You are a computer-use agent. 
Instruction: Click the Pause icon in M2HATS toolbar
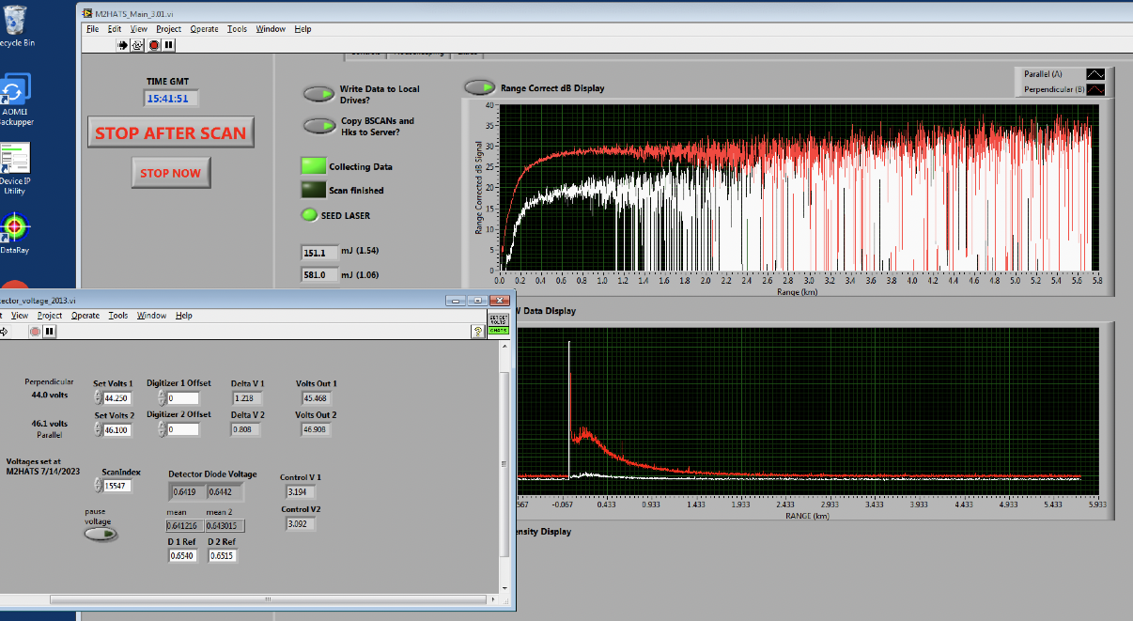(169, 44)
